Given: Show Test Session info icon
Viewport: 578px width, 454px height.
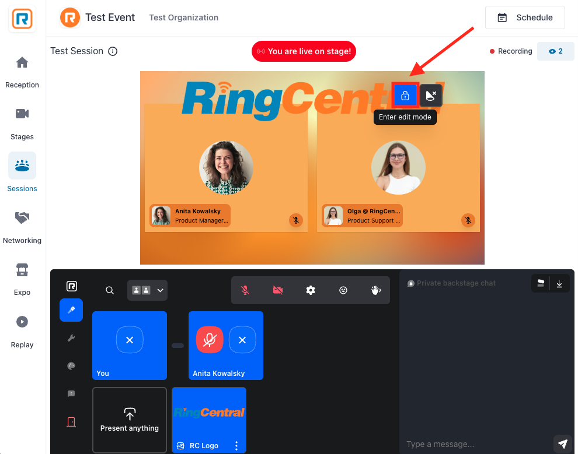Looking at the screenshot, I should coord(113,51).
